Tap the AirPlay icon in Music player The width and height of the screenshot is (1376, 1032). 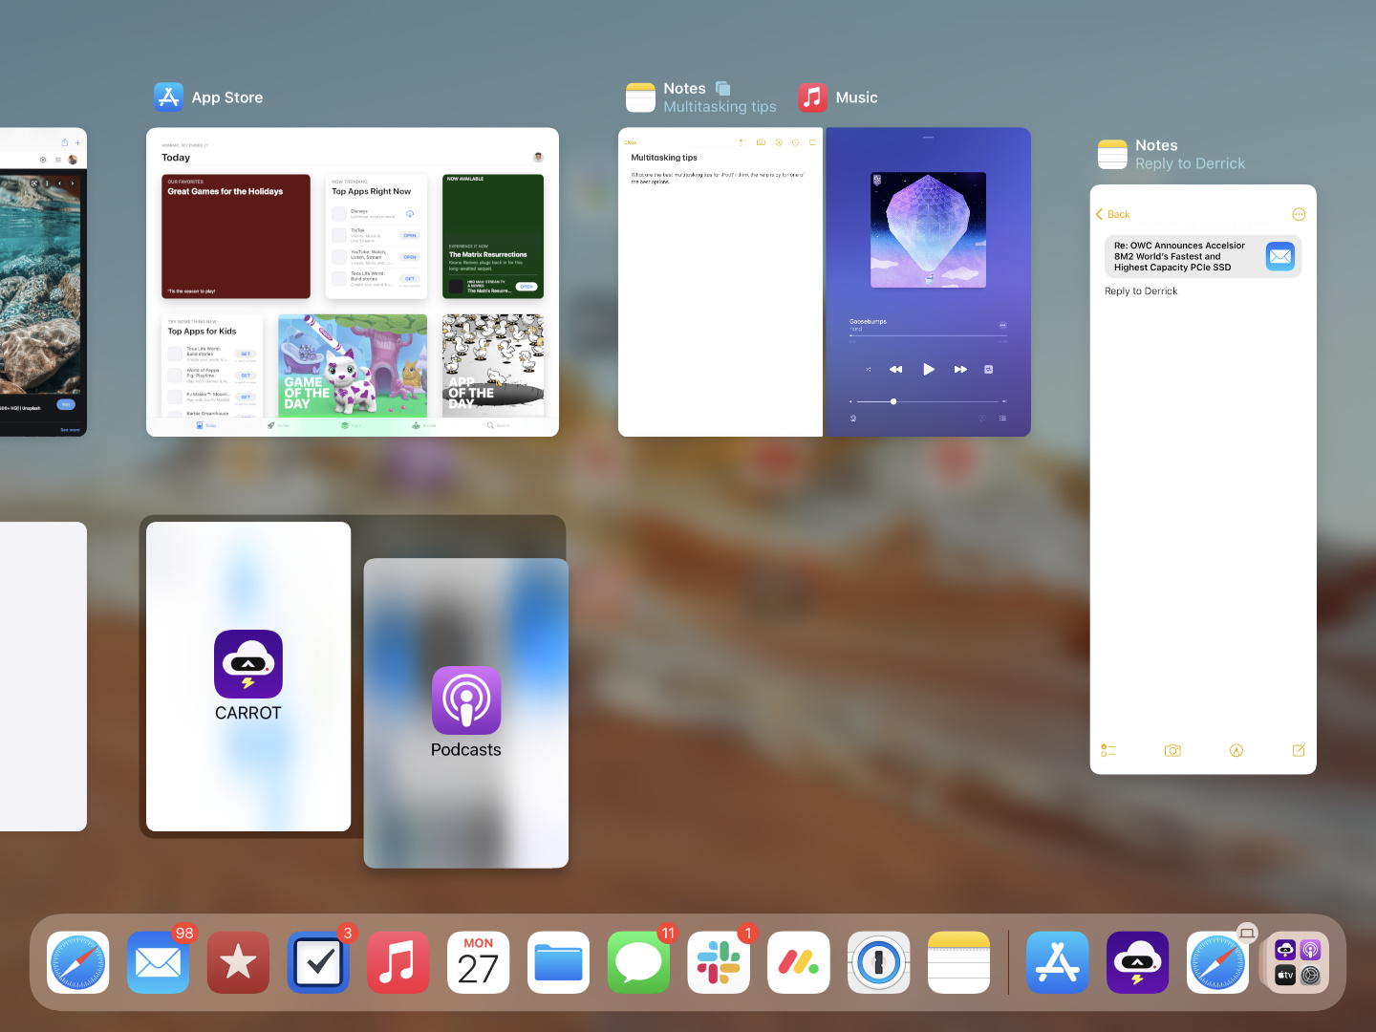(852, 419)
